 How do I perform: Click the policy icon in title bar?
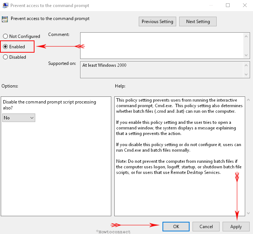pyautogui.click(x=5, y=5)
